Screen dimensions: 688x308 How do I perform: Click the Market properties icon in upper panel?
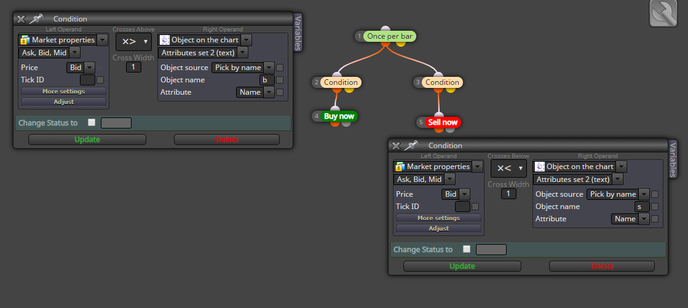click(x=25, y=40)
